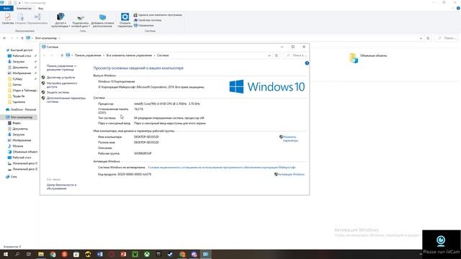Open File Explorer from taskbar
This screenshot has width=461, height=259.
point(41,254)
